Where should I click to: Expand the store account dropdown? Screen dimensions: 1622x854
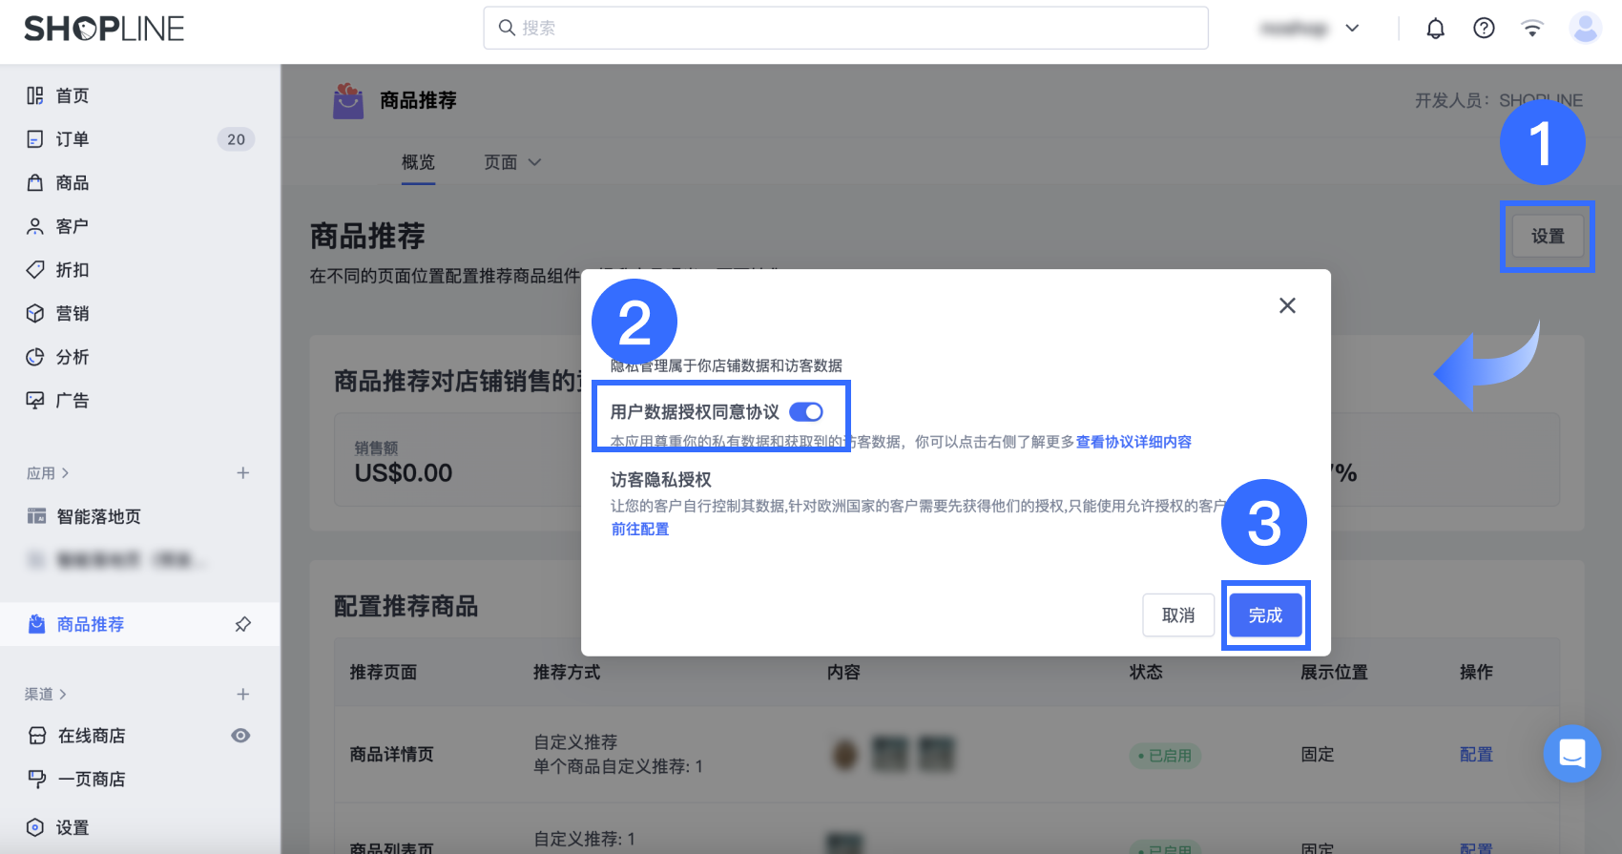[x=1352, y=29]
